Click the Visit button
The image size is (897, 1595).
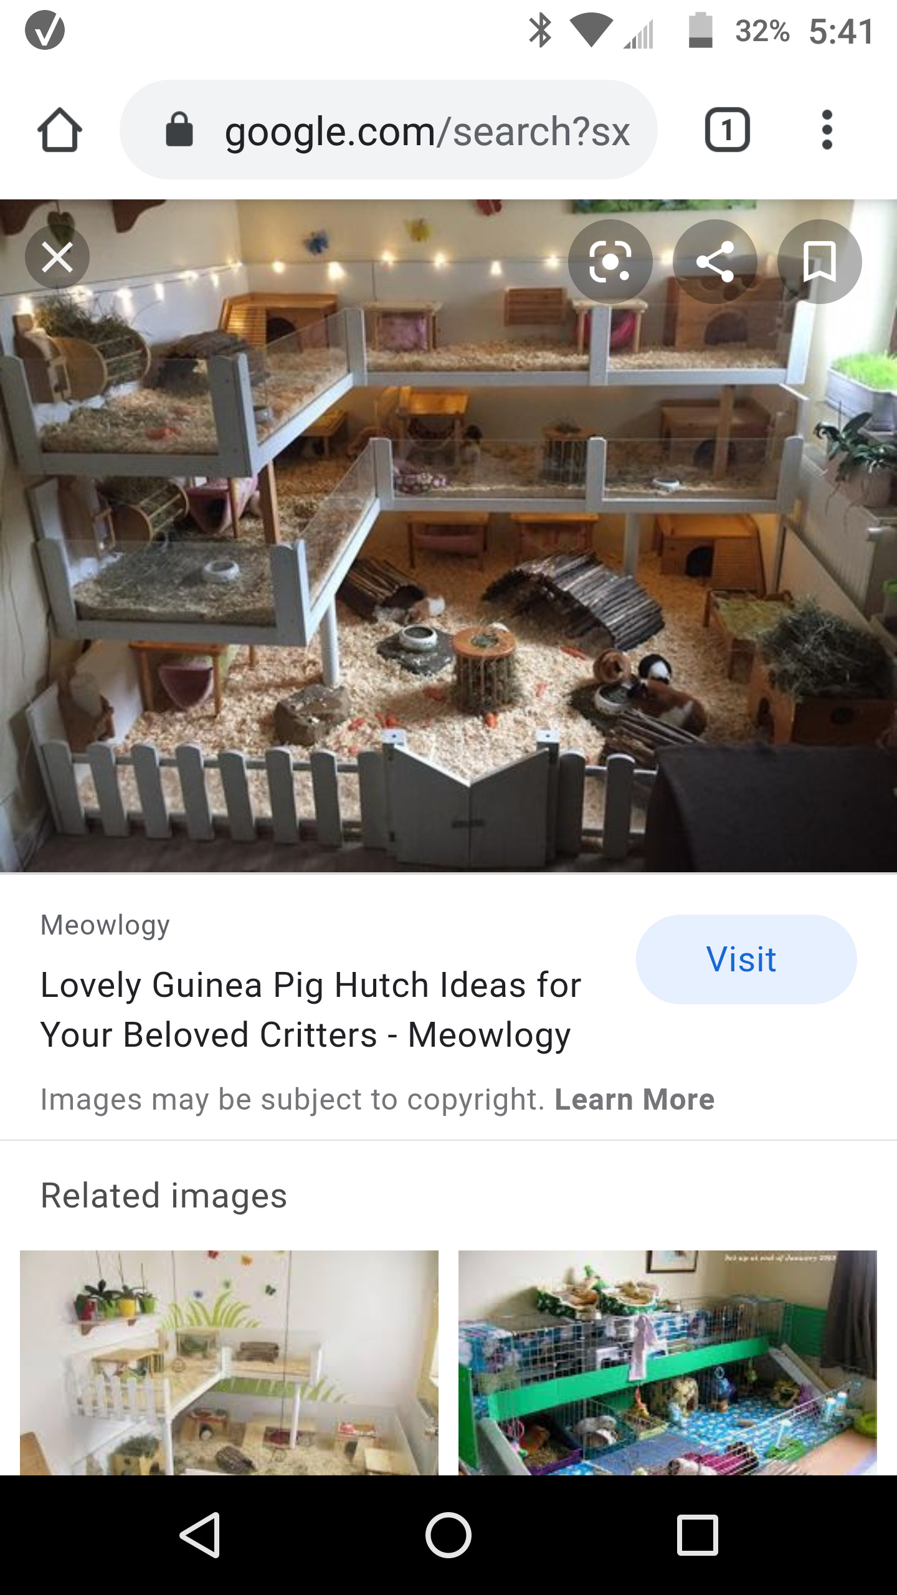[746, 959]
